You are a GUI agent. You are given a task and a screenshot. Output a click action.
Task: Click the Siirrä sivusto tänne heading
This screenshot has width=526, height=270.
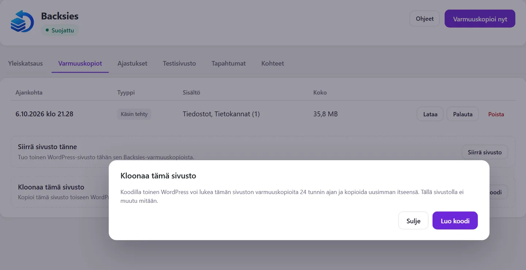pos(47,147)
